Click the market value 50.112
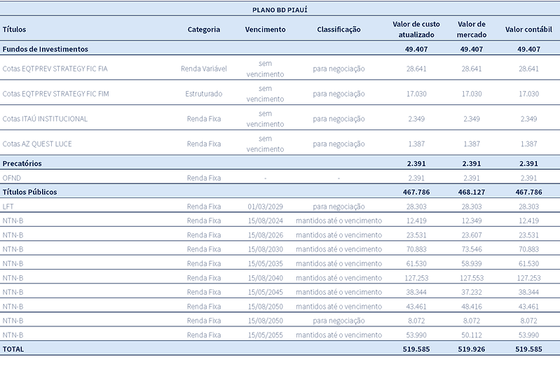This screenshot has width=560, height=369. (x=472, y=335)
